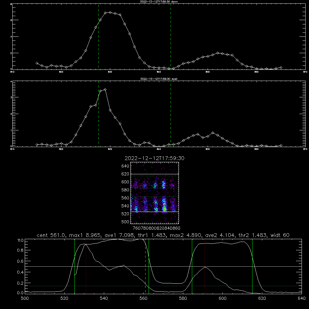Click the highest data point of the dawn curve
The width and height of the screenshot is (309, 309).
[x=110, y=13]
